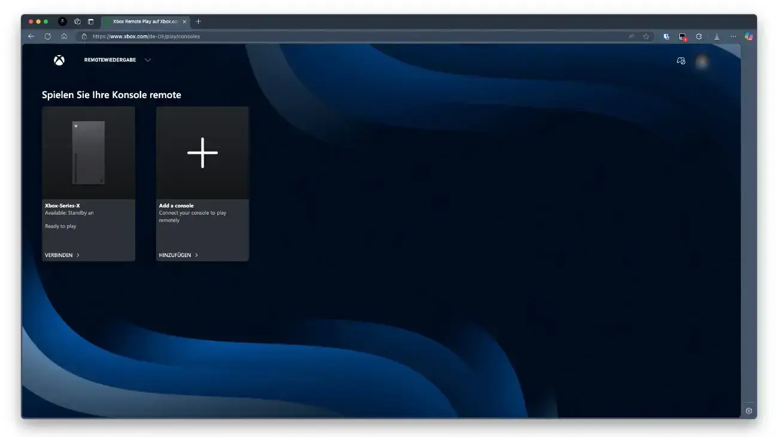
Task: Click the 'Spielen Sie Ihre Konsole remote' heading
Action: pyautogui.click(x=111, y=95)
